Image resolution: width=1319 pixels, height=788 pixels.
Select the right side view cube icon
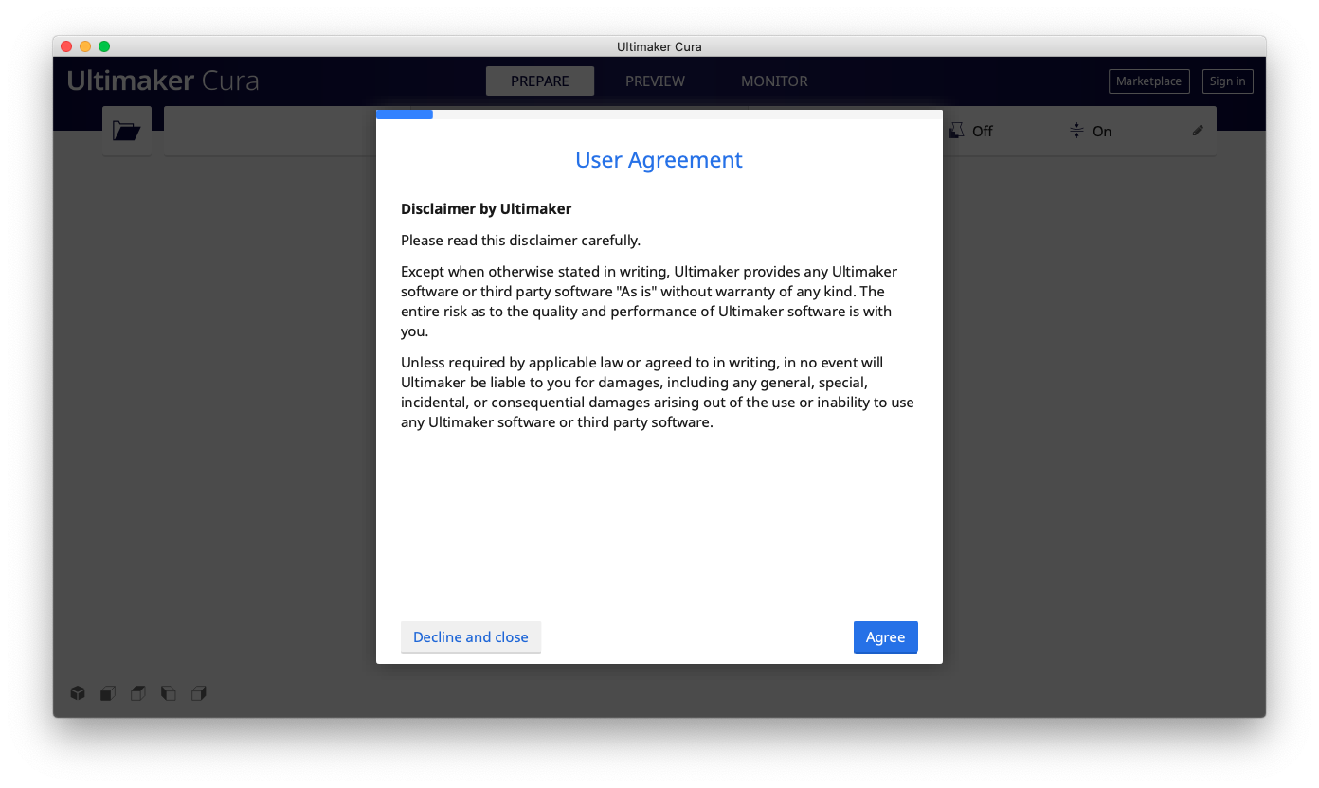tap(199, 693)
